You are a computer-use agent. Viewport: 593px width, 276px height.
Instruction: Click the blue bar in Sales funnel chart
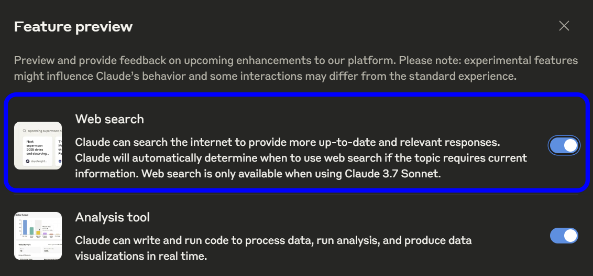tap(25, 227)
